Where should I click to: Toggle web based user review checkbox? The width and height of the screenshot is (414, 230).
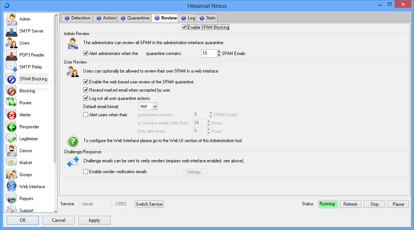pyautogui.click(x=85, y=82)
